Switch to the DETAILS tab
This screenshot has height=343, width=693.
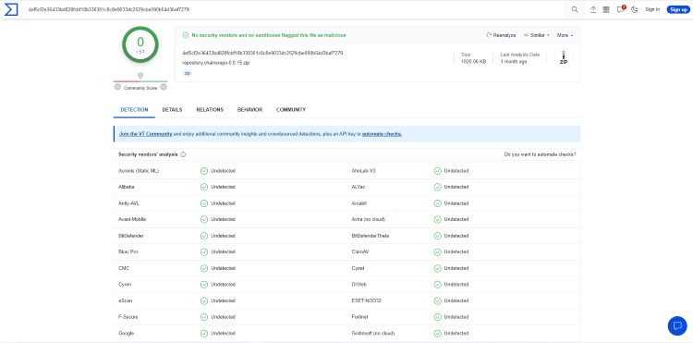click(172, 110)
